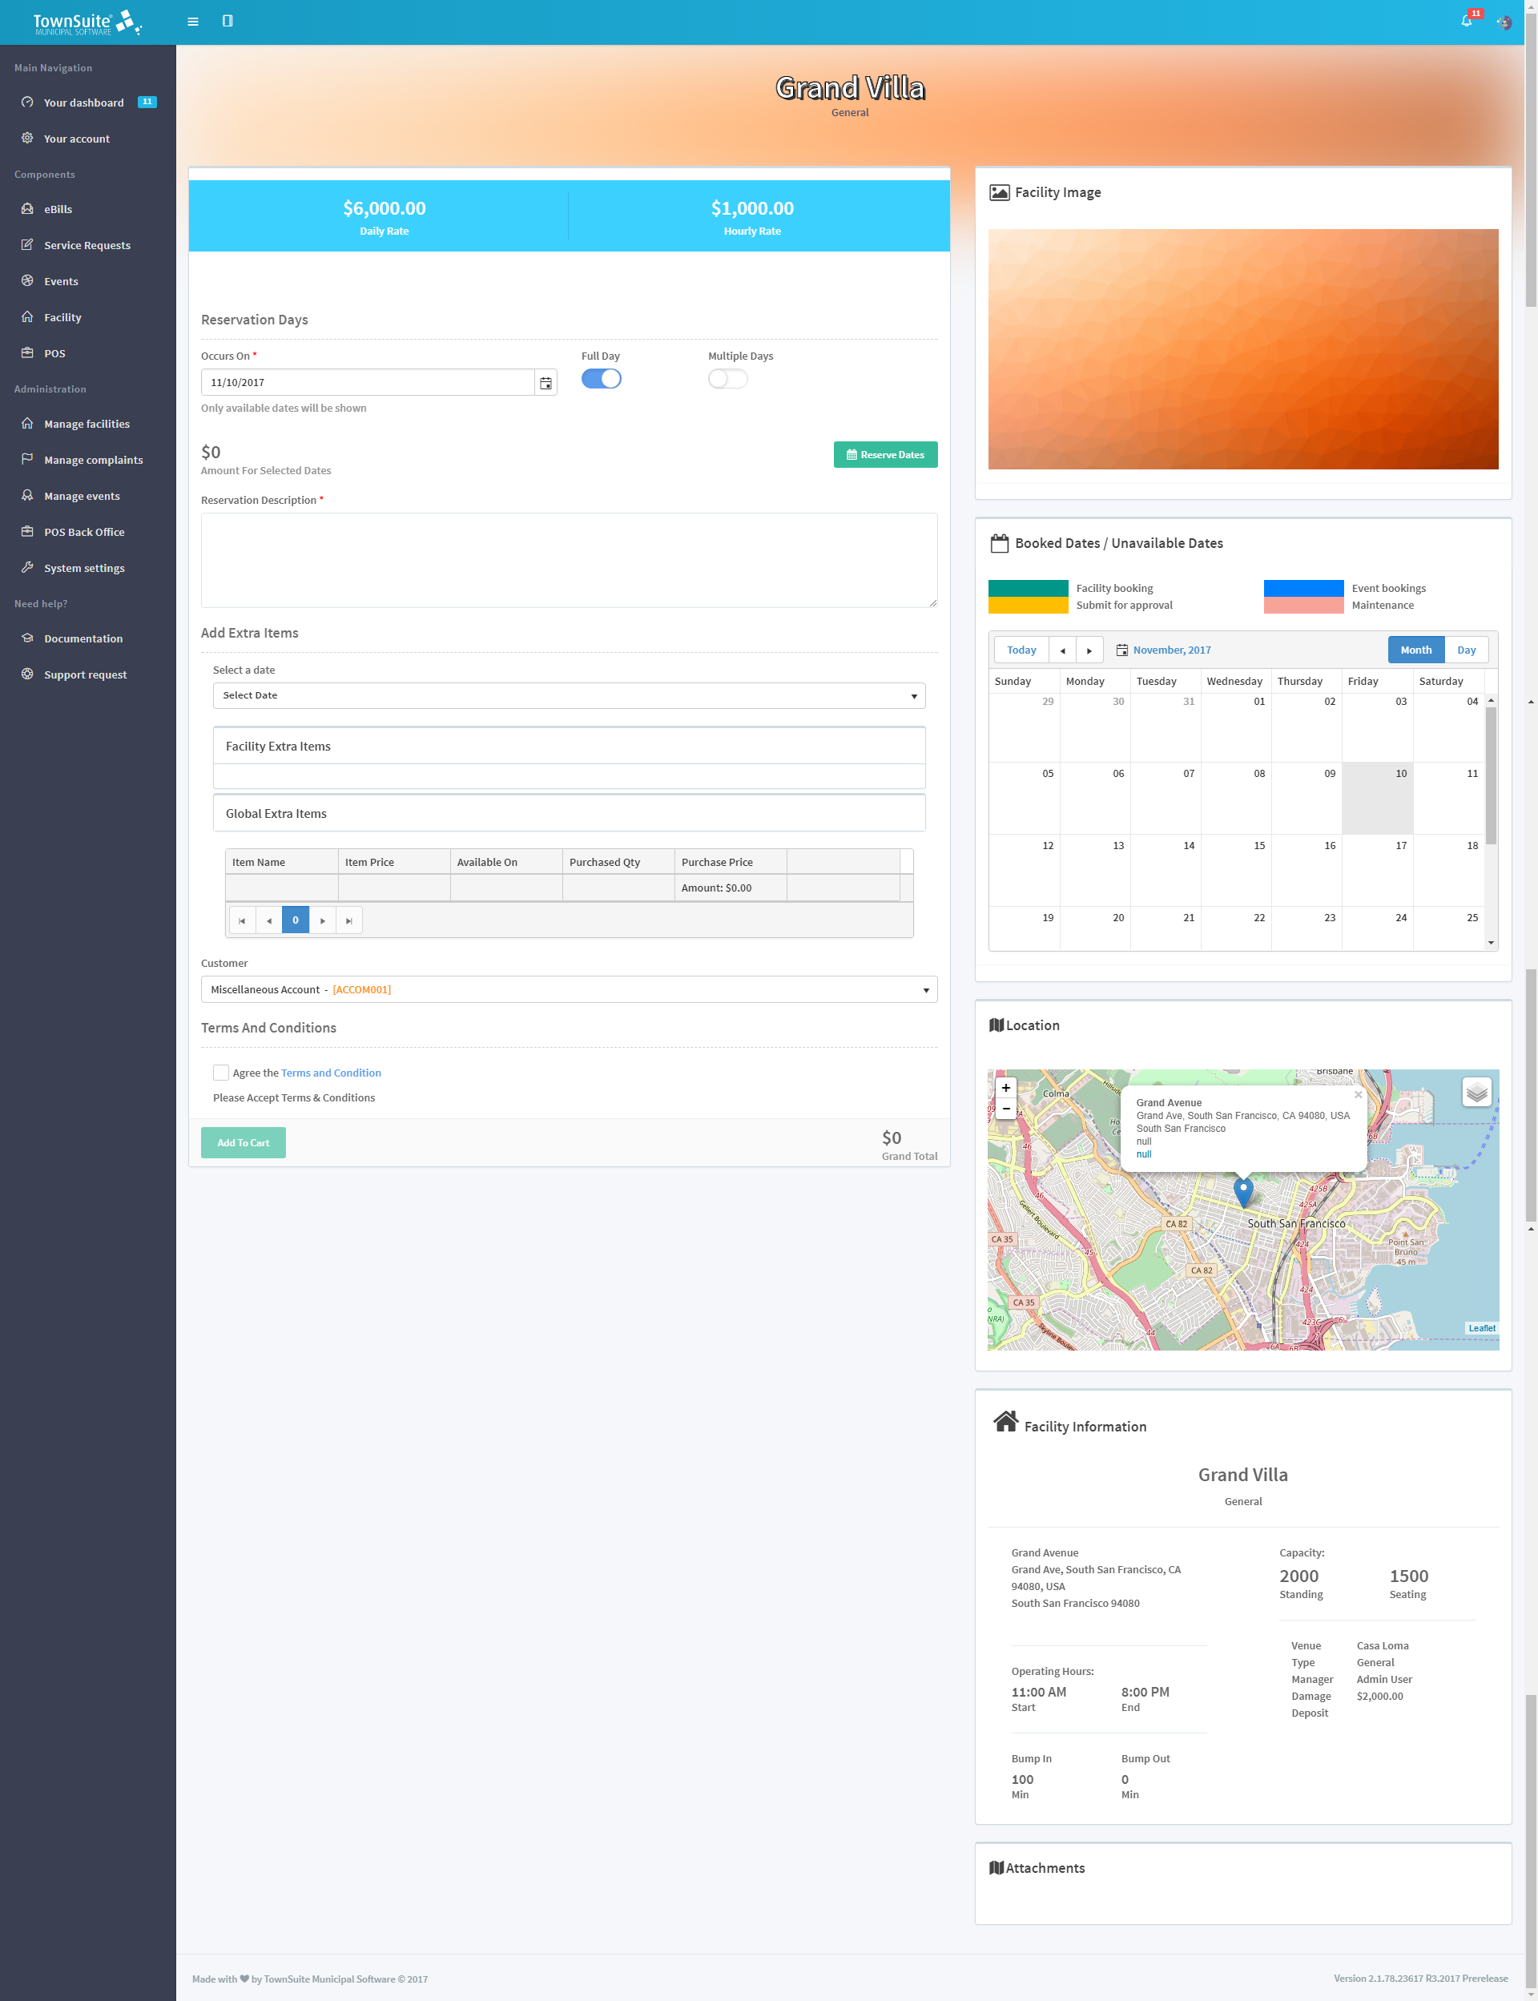Click the user avatar icon top right
Viewport: 1538px width, 2001px height.
click(x=1504, y=22)
